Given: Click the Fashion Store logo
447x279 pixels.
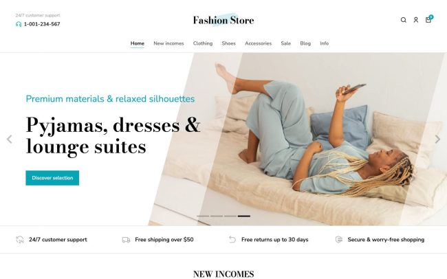Looking at the screenshot, I should pos(223,20).
